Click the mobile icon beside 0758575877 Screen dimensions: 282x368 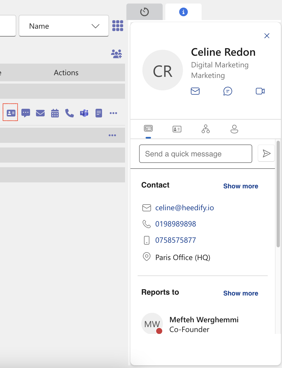(147, 240)
